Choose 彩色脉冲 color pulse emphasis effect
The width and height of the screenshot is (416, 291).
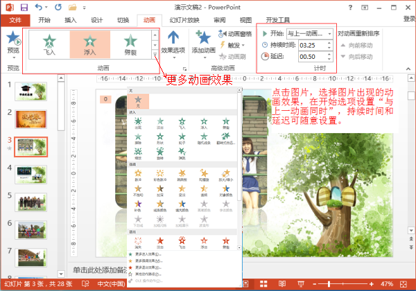pos(160,175)
